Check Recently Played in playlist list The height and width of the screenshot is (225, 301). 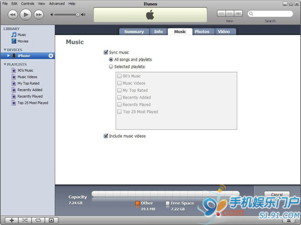coord(119,105)
